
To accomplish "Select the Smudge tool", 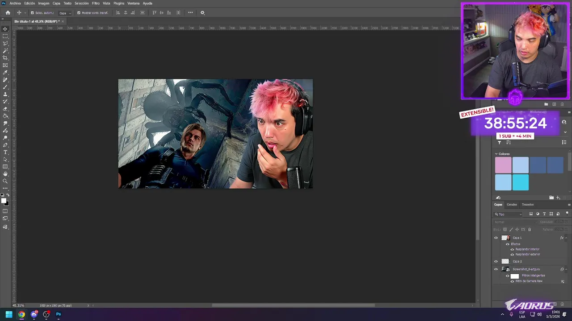I will [5, 123].
